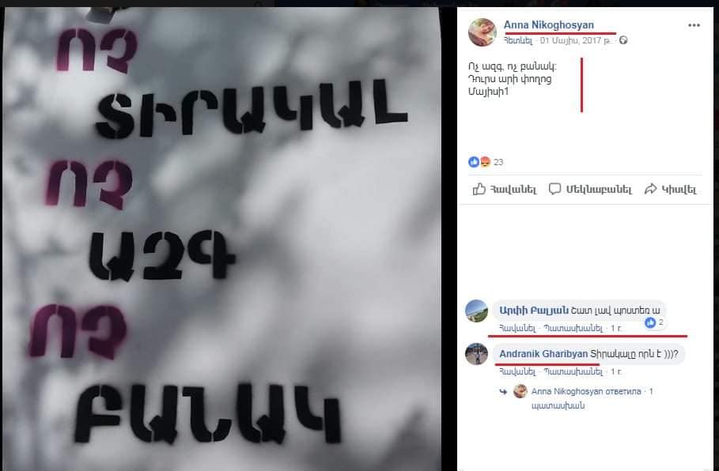The image size is (719, 471).
Task: Click the Մեկնաբանել comment button
Action: click(x=590, y=189)
